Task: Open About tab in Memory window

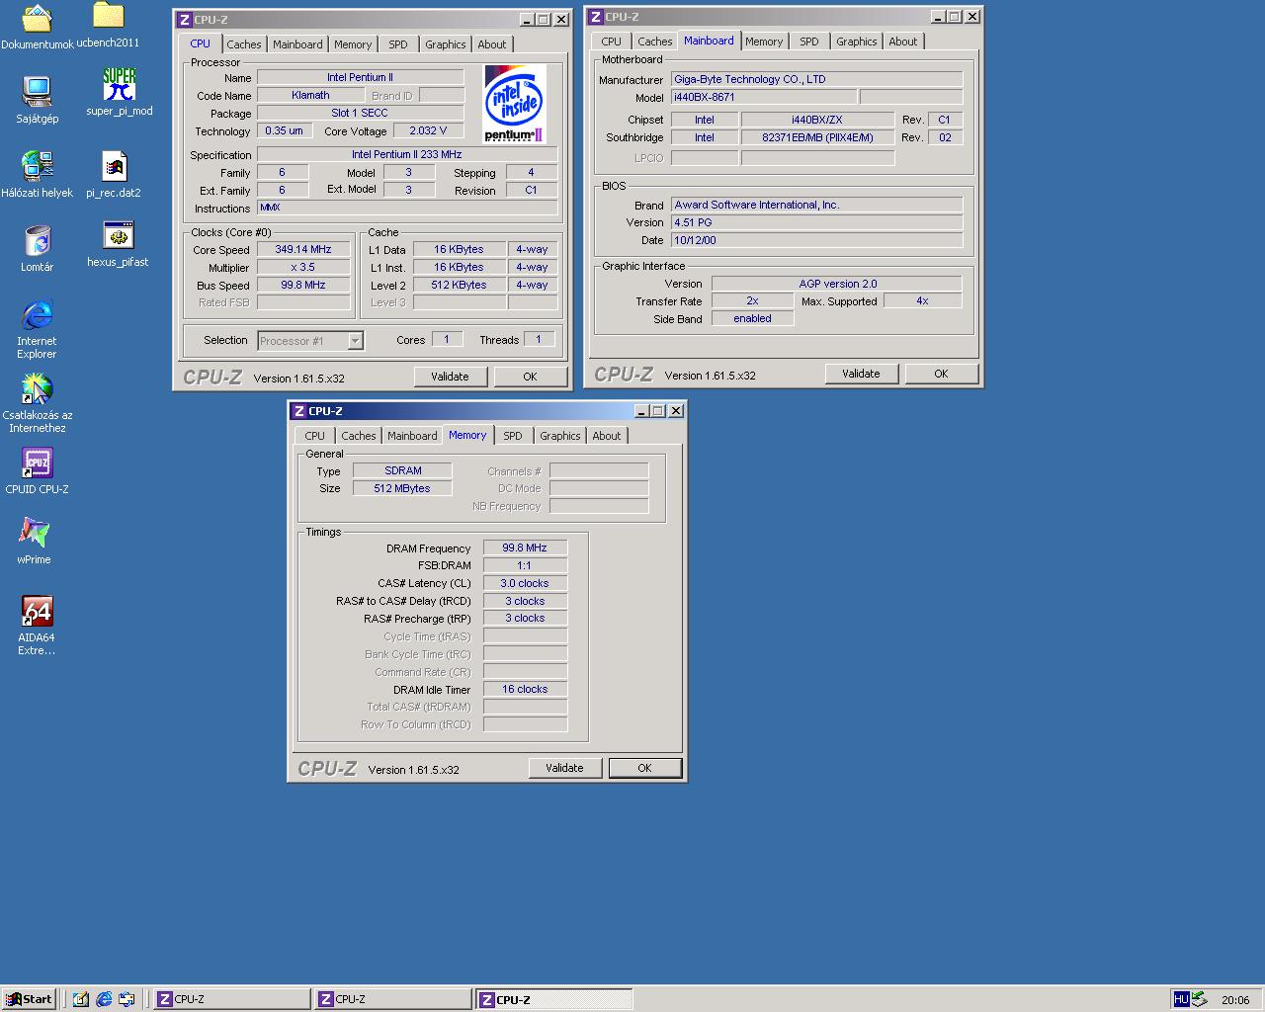Action: point(607,436)
